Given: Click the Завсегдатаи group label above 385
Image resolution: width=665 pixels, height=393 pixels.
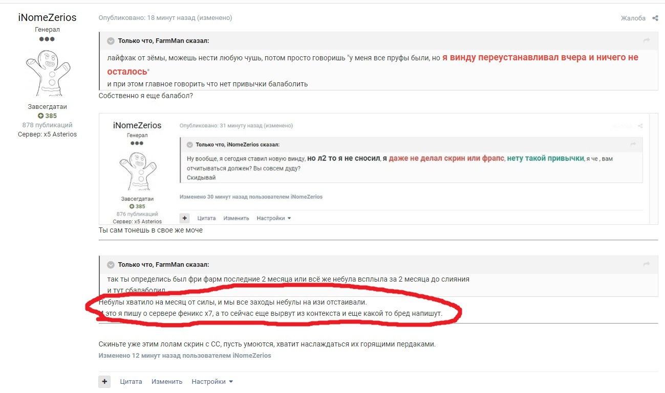Looking at the screenshot, I should (x=47, y=107).
